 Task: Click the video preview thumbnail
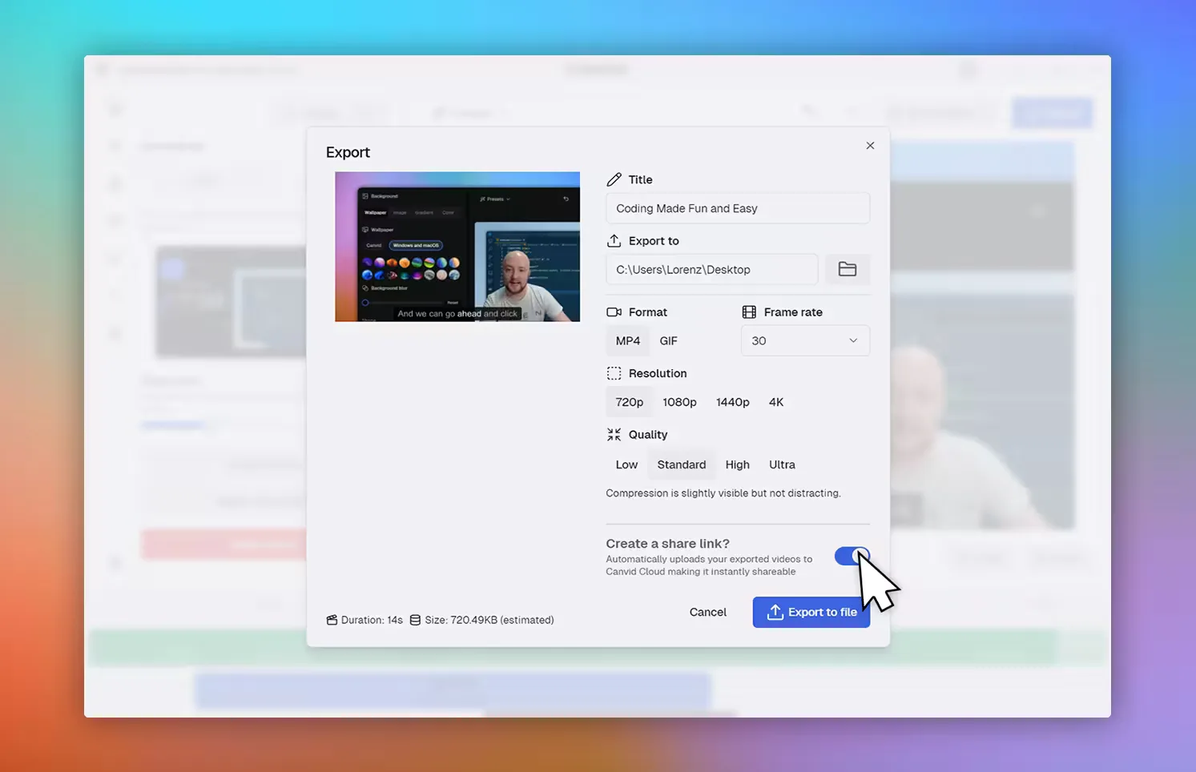coord(457,247)
